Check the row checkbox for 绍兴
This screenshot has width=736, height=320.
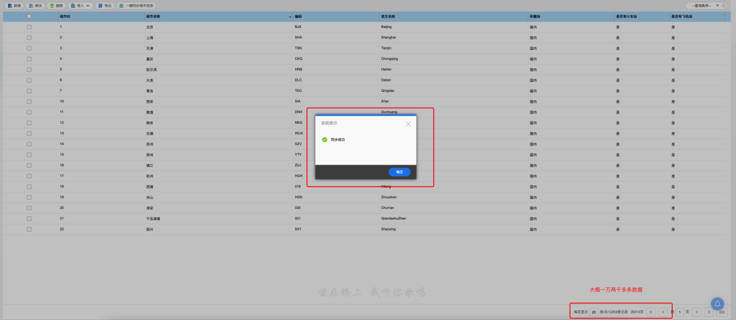click(x=29, y=229)
